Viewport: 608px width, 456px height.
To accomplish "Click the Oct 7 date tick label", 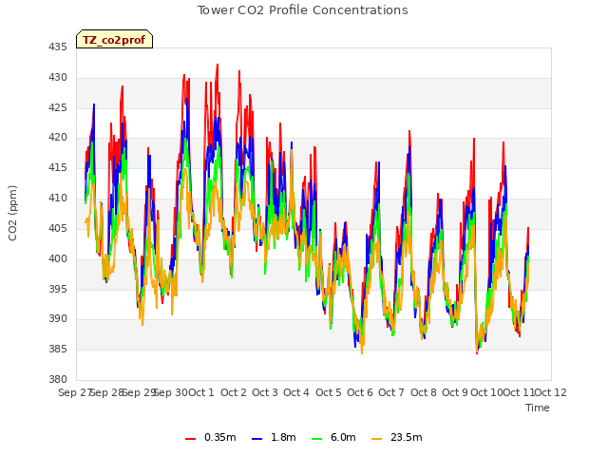I will point(391,392).
